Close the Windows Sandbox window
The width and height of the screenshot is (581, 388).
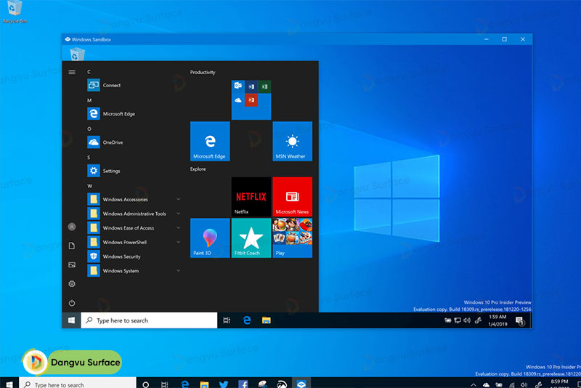[x=522, y=39]
